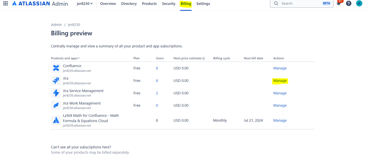Go to the Security tab

(x=168, y=4)
